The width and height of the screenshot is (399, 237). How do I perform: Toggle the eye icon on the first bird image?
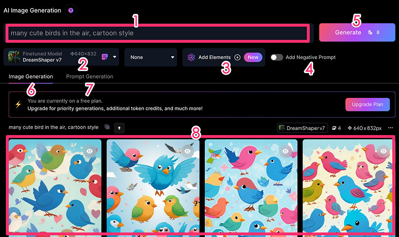click(90, 151)
